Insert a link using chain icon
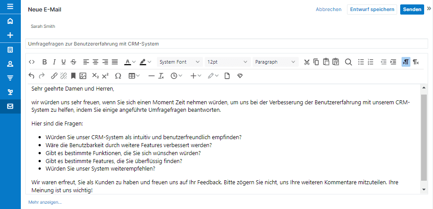 pos(55,76)
